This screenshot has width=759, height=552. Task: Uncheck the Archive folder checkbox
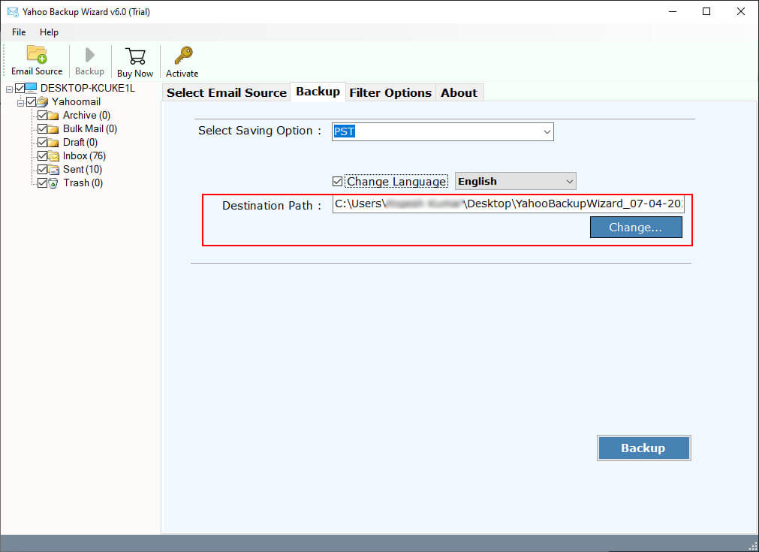point(43,115)
